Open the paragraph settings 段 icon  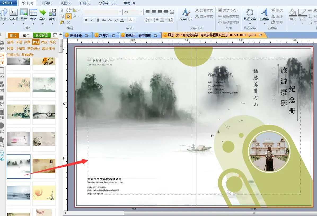(171, 20)
